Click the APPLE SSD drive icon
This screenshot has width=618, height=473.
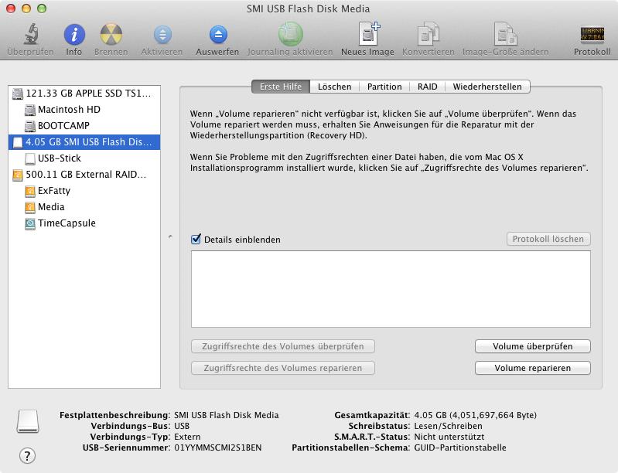coord(18,94)
